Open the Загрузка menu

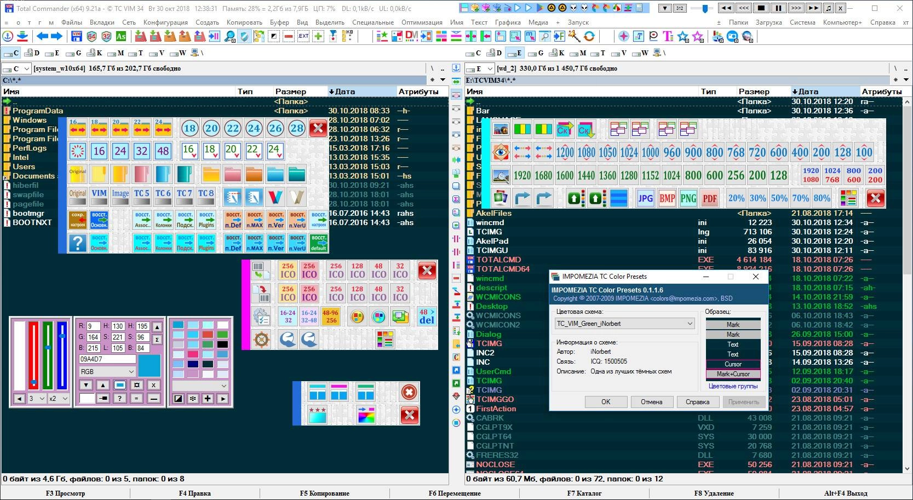tap(768, 22)
